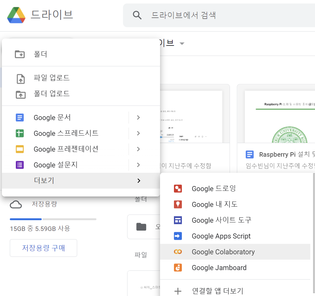This screenshot has width=315, height=296.
Task: Select 연결할 앱 더보기 option
Action: click(x=235, y=291)
